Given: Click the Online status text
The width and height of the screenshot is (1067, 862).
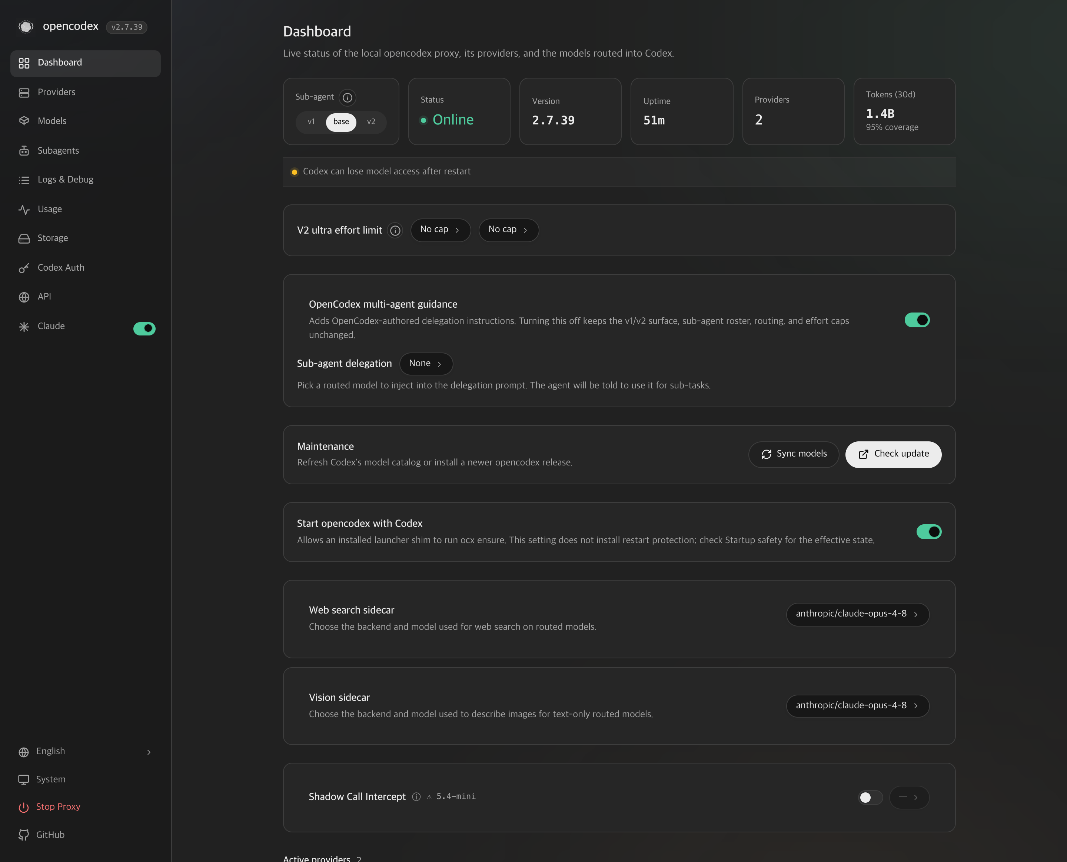Looking at the screenshot, I should click(x=453, y=120).
